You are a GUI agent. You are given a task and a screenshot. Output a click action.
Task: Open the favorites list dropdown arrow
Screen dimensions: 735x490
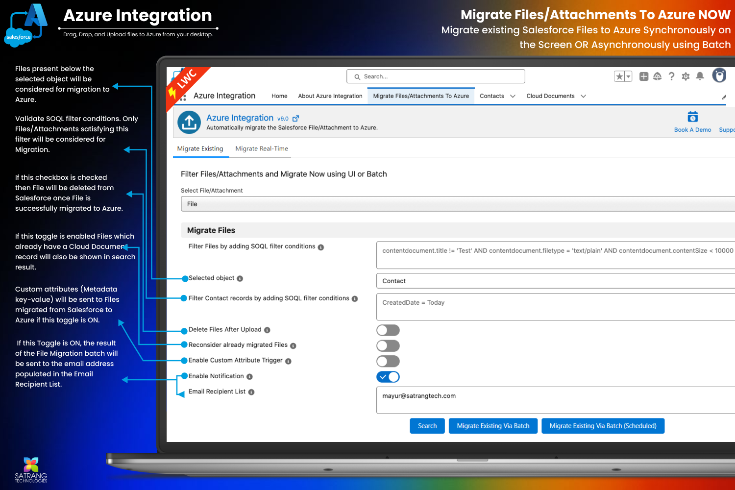(x=628, y=76)
